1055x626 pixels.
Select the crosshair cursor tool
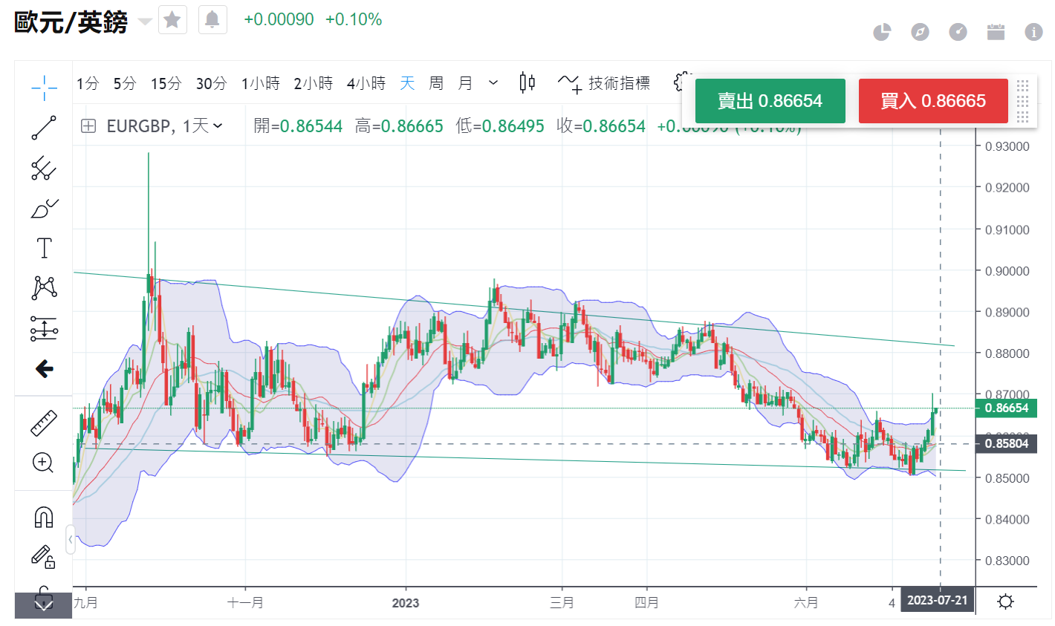44,88
